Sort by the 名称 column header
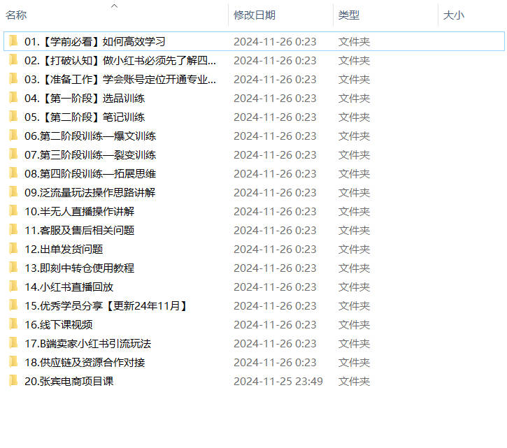Image resolution: width=507 pixels, height=448 pixels. point(16,15)
